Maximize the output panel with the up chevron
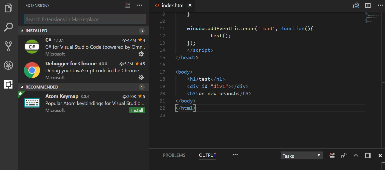This screenshot has width=385, height=170. 356,156
